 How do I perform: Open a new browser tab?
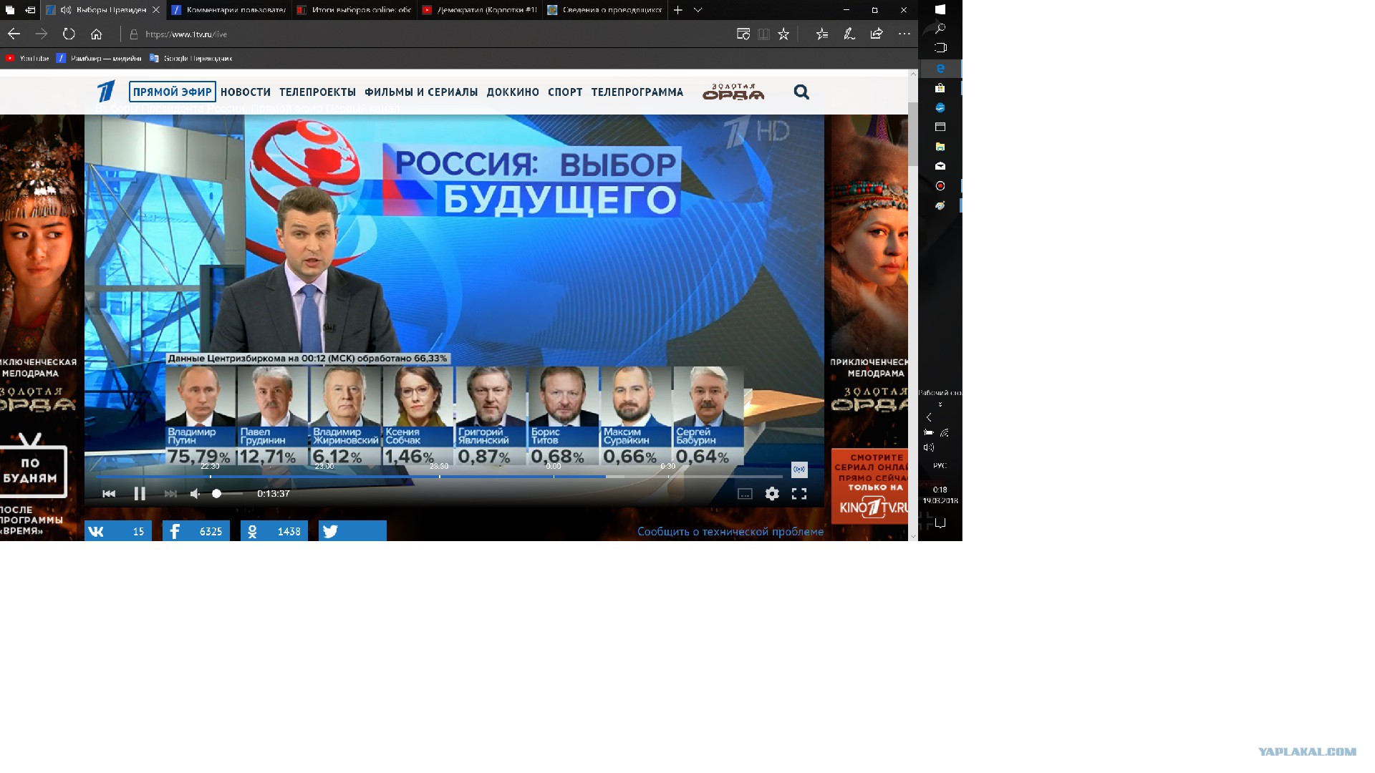point(677,10)
